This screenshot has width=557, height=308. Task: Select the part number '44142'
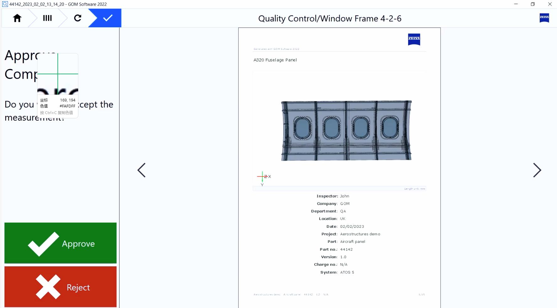pyautogui.click(x=346, y=249)
